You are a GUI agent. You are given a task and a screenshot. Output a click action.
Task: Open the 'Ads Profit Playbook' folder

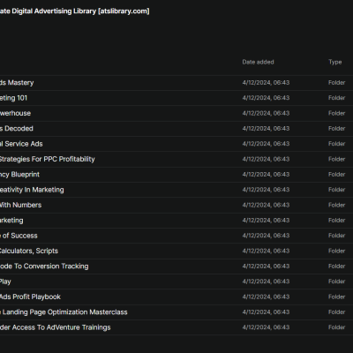click(x=30, y=297)
